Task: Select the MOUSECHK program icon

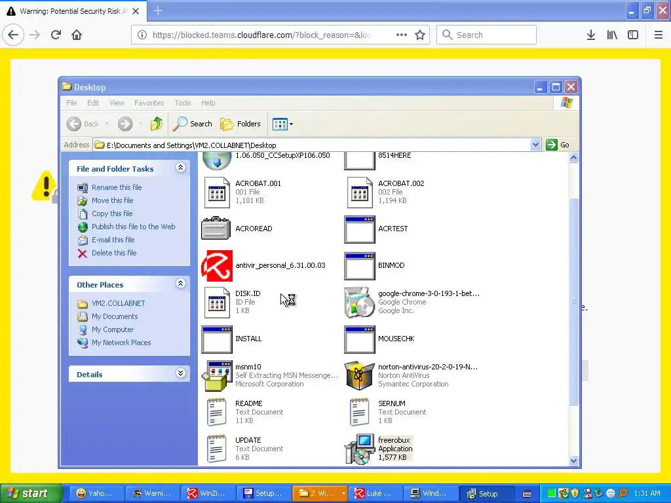Action: tap(360, 339)
